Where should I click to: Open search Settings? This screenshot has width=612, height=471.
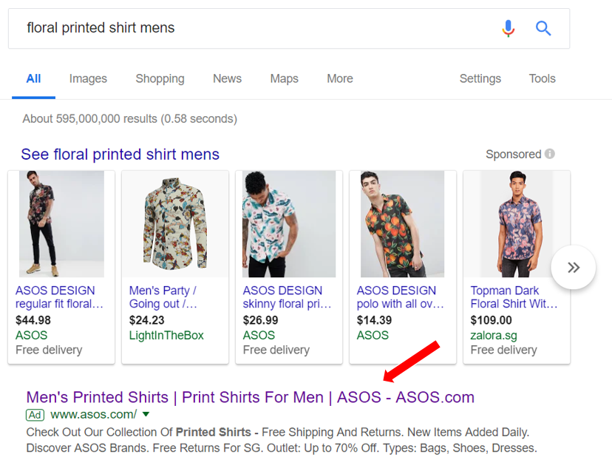click(480, 78)
